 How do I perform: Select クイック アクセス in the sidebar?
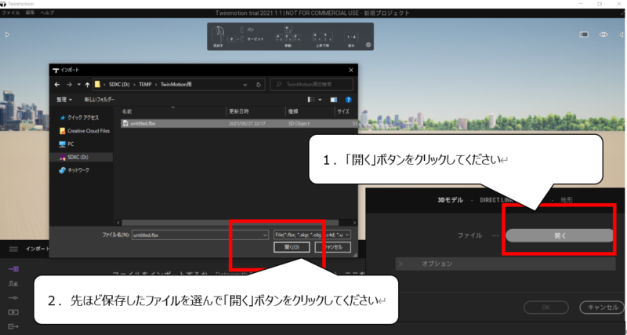tap(79, 118)
